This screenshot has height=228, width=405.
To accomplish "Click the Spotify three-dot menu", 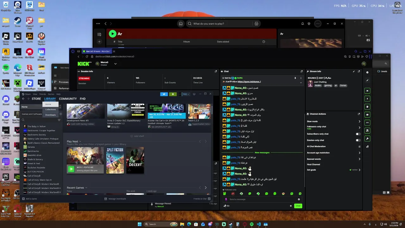I will point(98,23).
